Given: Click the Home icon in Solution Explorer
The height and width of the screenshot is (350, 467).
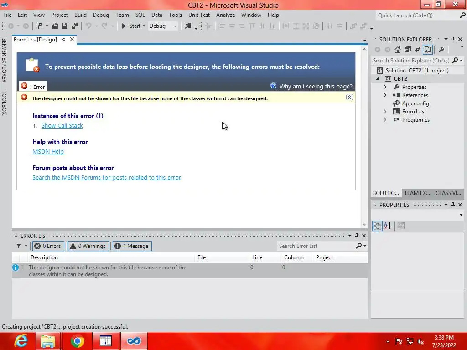Looking at the screenshot, I should [398, 50].
